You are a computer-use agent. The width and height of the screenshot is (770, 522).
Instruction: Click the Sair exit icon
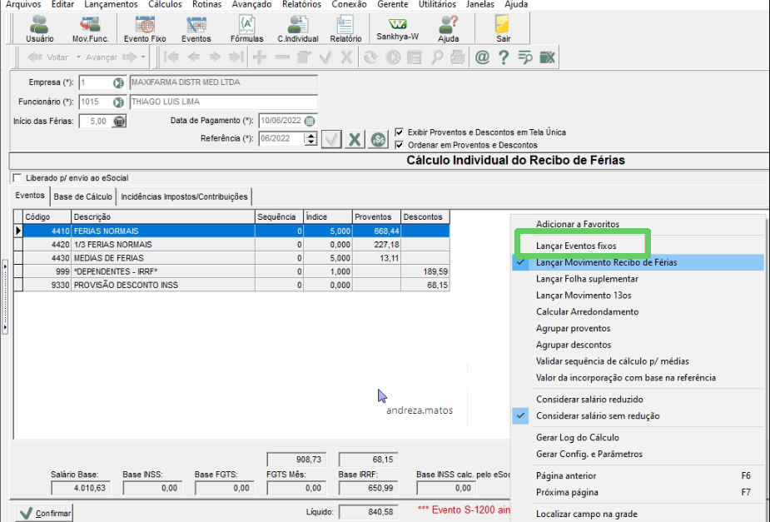[x=503, y=28]
